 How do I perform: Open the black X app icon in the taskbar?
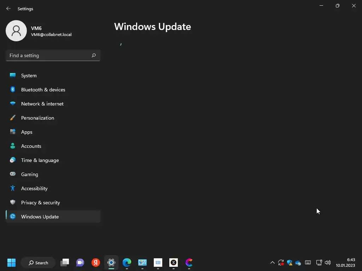pyautogui.click(x=173, y=263)
